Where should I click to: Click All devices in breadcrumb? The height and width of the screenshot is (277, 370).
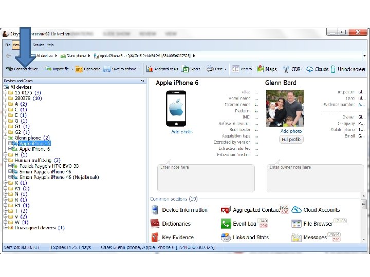44,56
